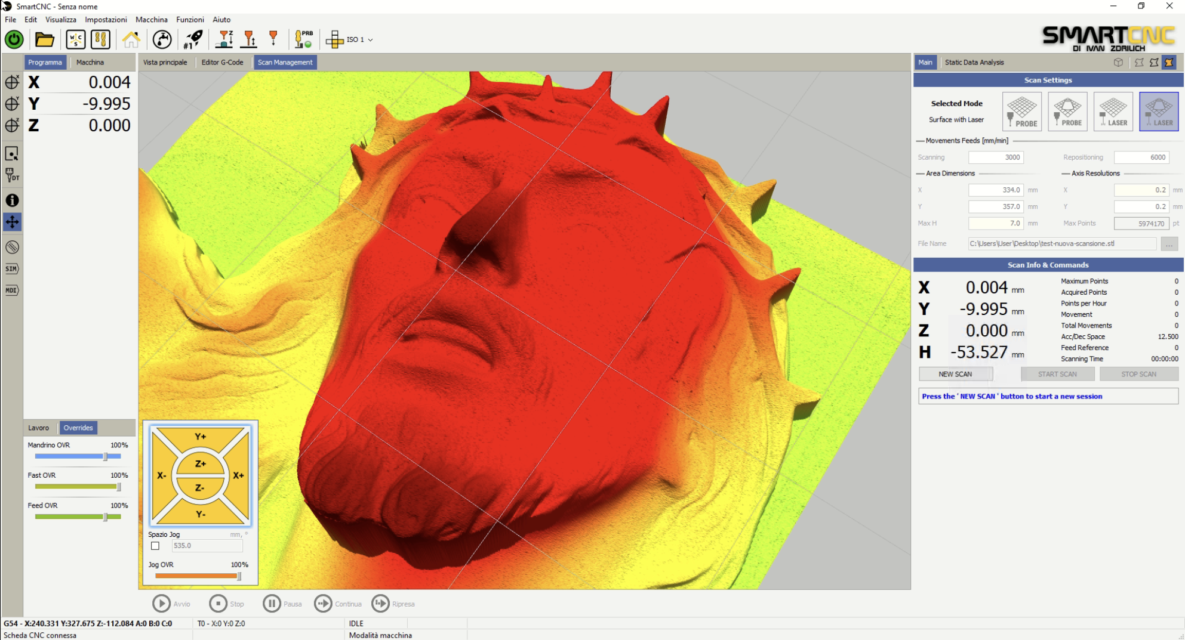Click the tool length measure icon
The width and height of the screenshot is (1185, 640).
click(249, 39)
